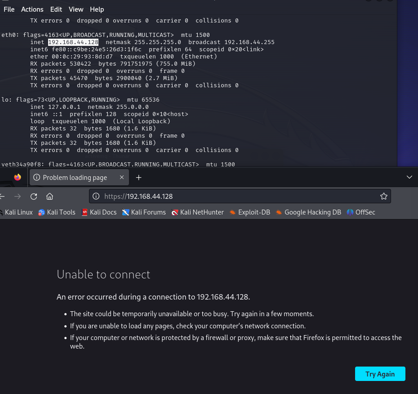Close the Problem loading page tab
The height and width of the screenshot is (394, 418).
pyautogui.click(x=122, y=177)
